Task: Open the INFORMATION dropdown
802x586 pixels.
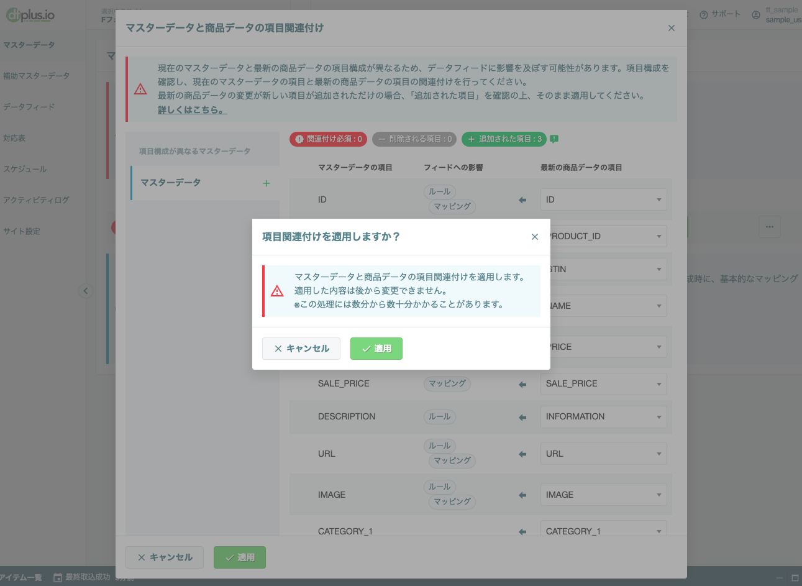Action: point(604,416)
